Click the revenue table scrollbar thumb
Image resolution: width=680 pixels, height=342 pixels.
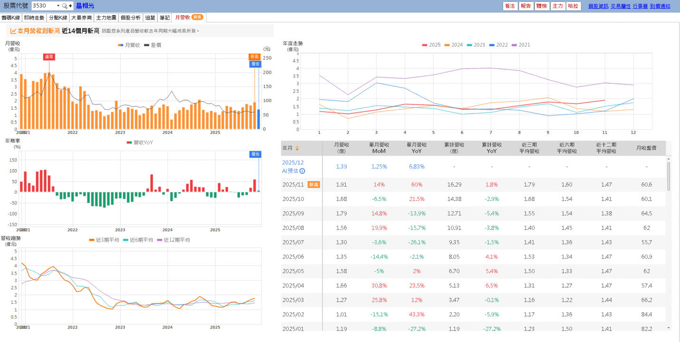pos(669,176)
